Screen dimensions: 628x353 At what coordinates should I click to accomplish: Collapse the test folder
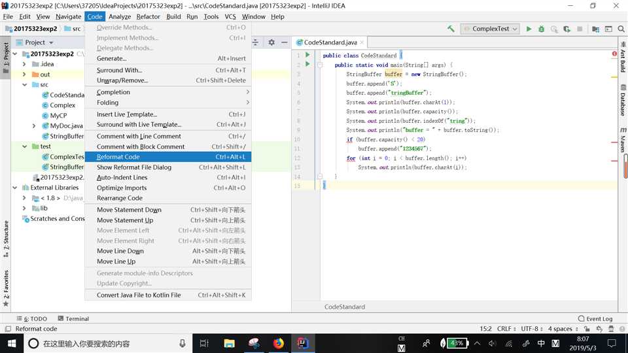(x=24, y=146)
